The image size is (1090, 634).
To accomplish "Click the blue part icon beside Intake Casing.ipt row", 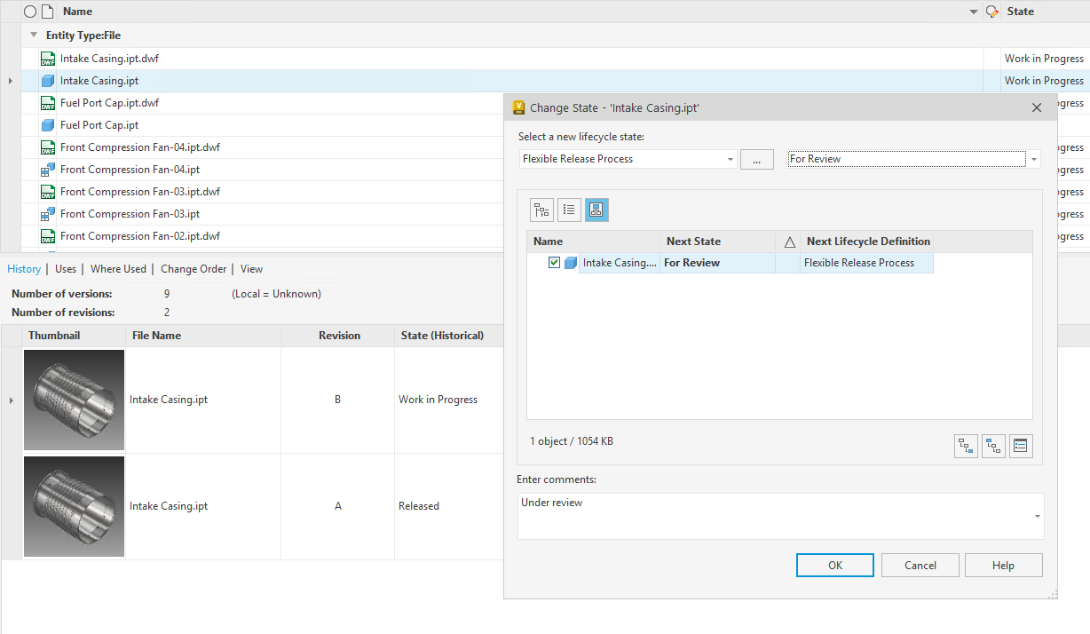I will pyautogui.click(x=47, y=80).
